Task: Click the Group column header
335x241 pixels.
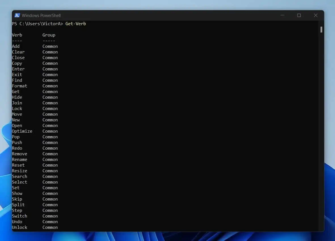Action: pos(49,35)
